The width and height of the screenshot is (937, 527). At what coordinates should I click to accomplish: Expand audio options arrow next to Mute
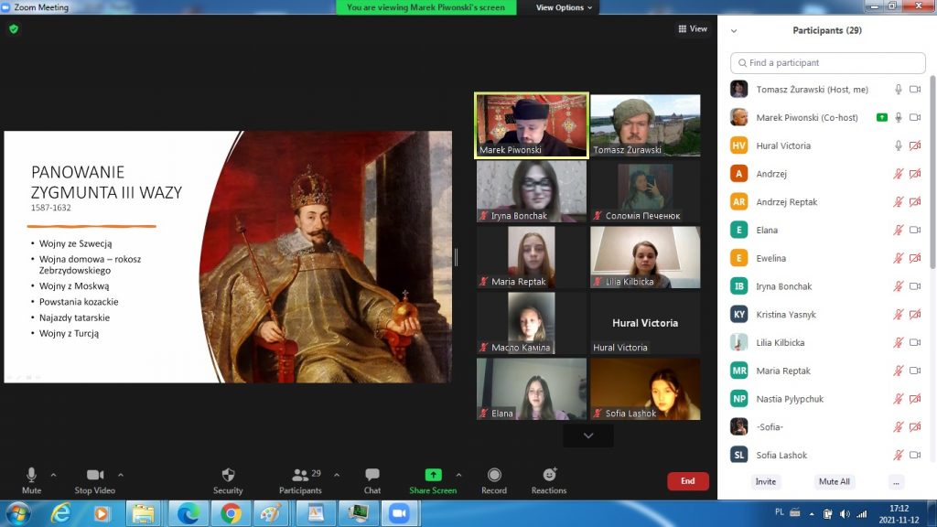53,475
